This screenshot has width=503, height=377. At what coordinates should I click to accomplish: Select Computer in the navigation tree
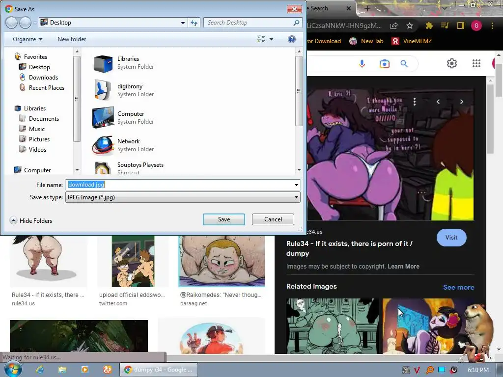pos(37,170)
